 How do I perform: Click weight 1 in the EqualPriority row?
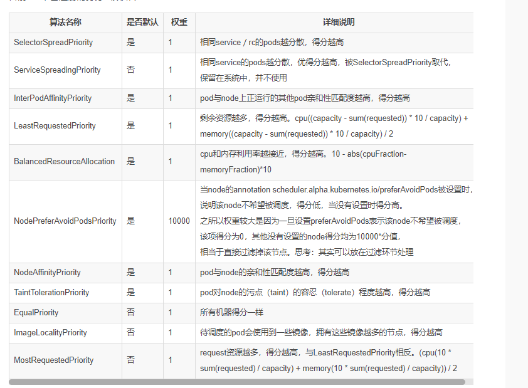point(171,313)
